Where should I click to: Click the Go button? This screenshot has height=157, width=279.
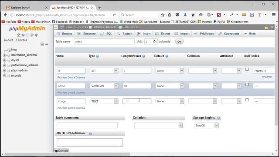tap(179, 42)
